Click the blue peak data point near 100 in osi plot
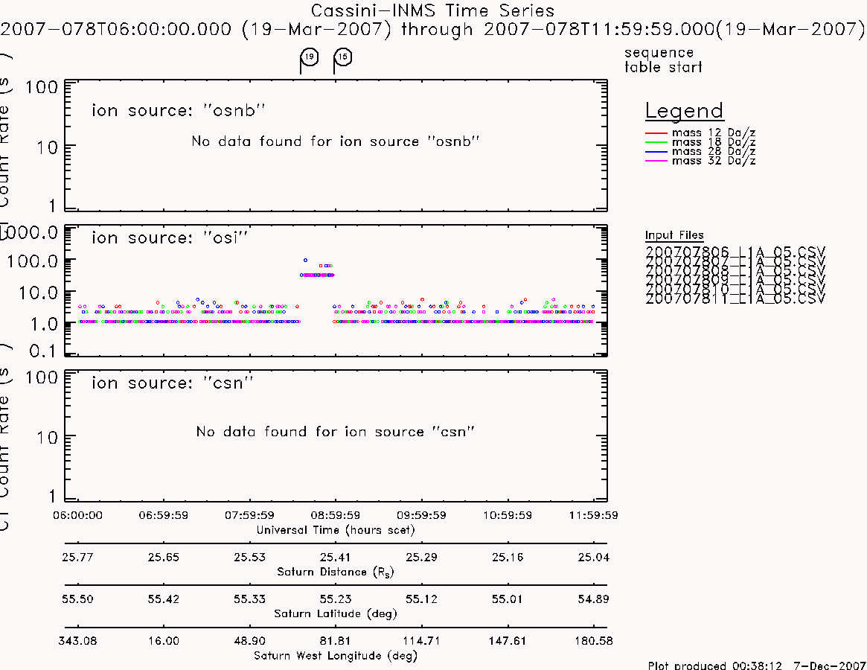Screen dimensions: 867x670 [x=305, y=260]
